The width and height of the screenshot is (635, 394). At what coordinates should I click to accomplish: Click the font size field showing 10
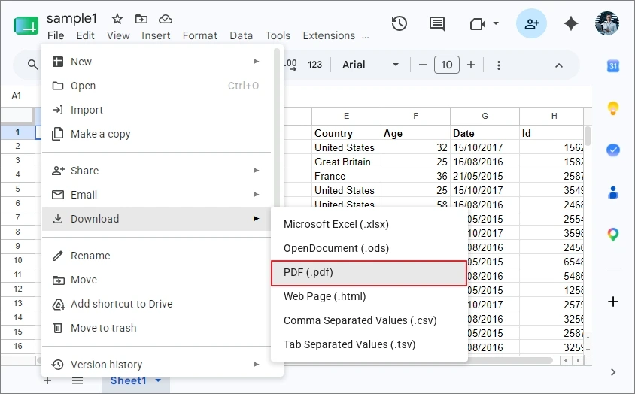point(447,65)
